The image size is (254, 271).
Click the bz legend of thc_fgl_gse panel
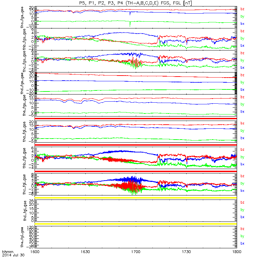(242, 176)
